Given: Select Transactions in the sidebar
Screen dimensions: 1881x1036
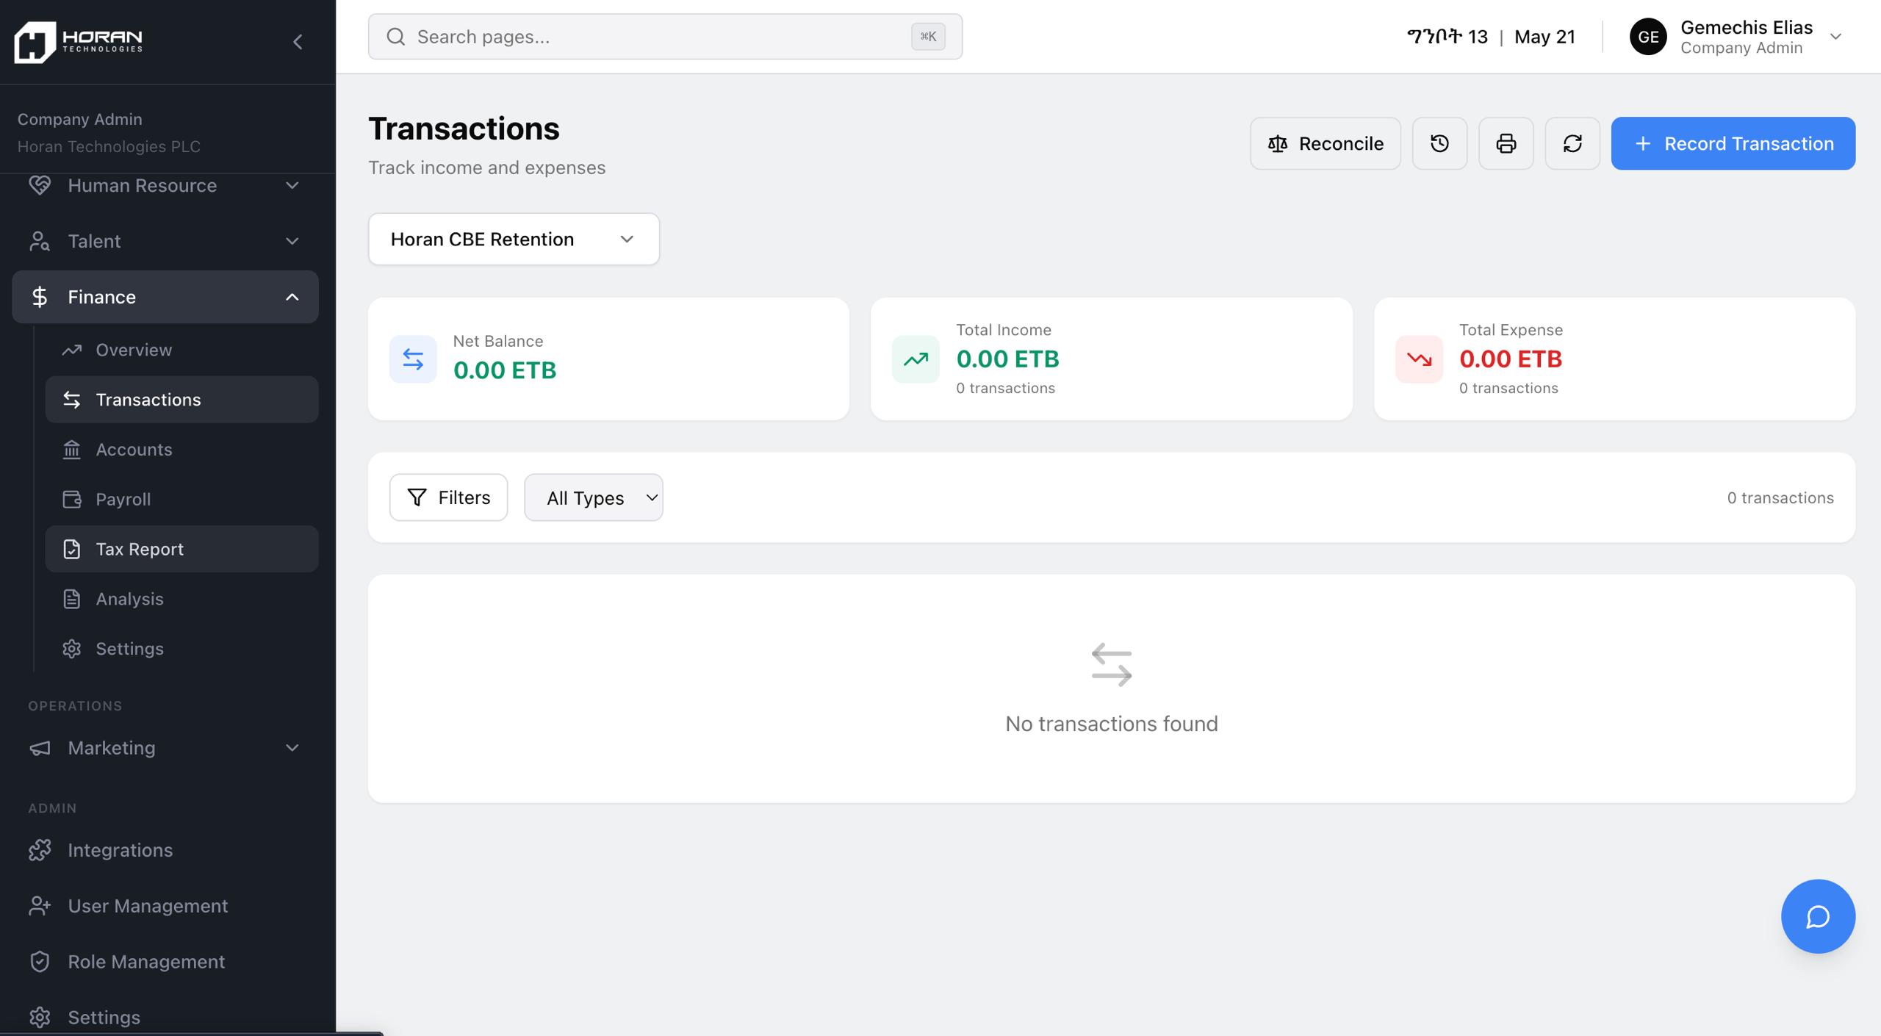Looking at the screenshot, I should [181, 400].
